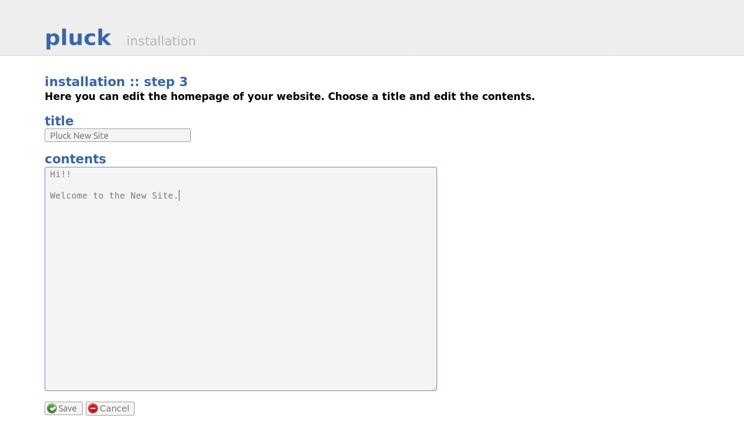
Task: Grab the contents textarea resize handle
Action: point(434,388)
